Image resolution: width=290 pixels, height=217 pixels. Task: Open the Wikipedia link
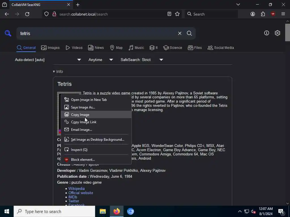click(x=76, y=188)
